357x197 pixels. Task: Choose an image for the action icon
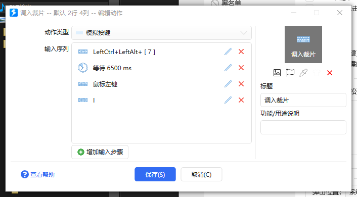click(x=277, y=73)
